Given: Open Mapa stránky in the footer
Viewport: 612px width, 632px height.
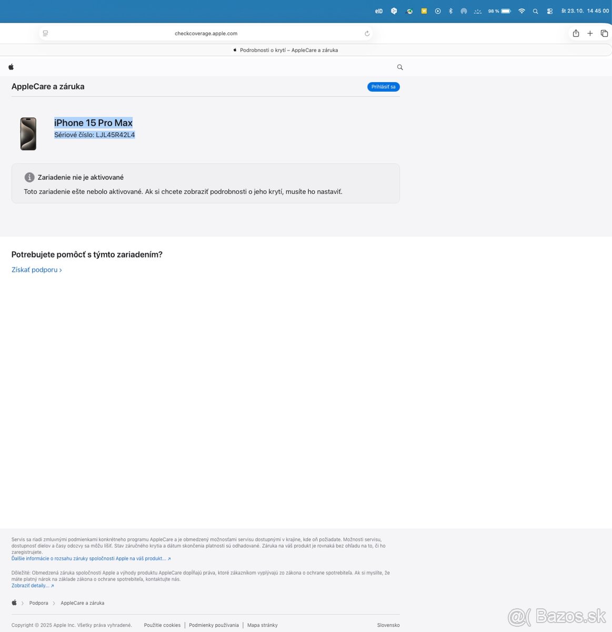Looking at the screenshot, I should tap(262, 625).
